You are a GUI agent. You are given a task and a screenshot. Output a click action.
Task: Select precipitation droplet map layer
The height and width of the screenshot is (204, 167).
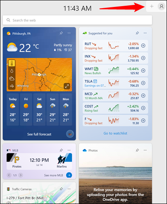(12, 71)
